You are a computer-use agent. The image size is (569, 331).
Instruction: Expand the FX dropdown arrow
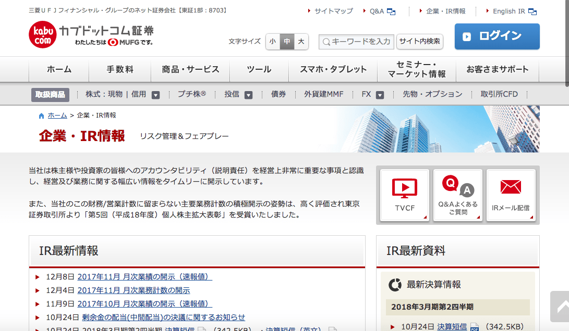[x=380, y=95]
